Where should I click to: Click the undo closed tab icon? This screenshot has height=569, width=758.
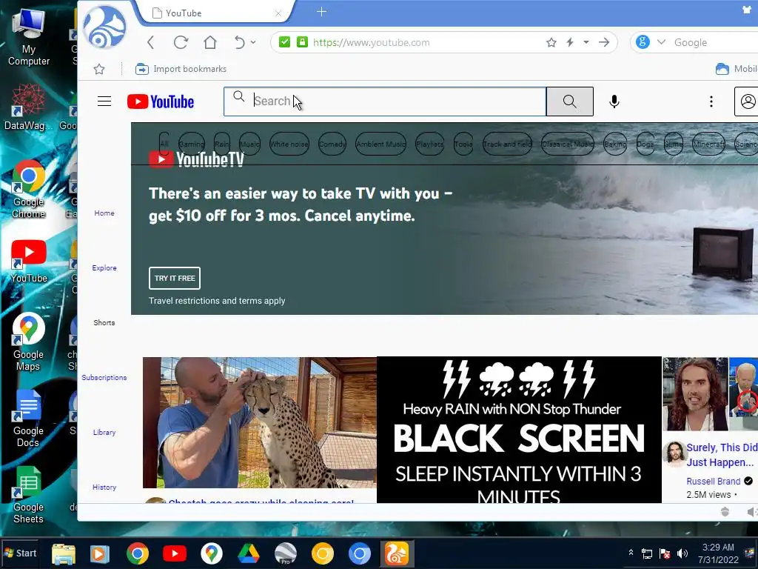tap(239, 42)
